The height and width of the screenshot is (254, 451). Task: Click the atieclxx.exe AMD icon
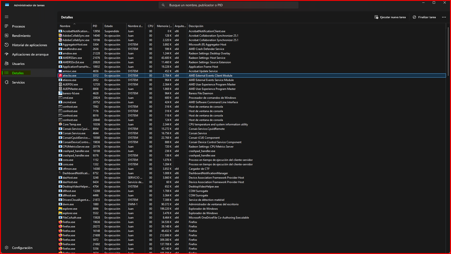(x=60, y=76)
